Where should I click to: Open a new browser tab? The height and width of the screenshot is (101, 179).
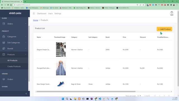(25, 2)
